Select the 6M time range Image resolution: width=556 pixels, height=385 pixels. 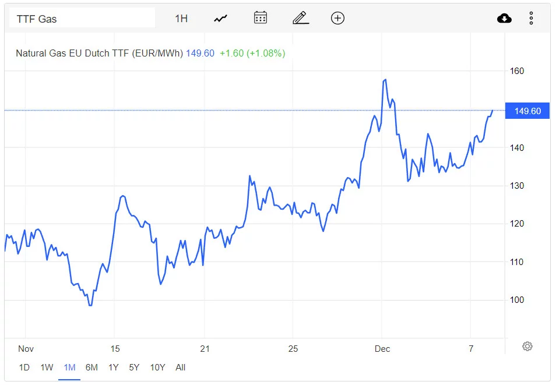point(92,368)
